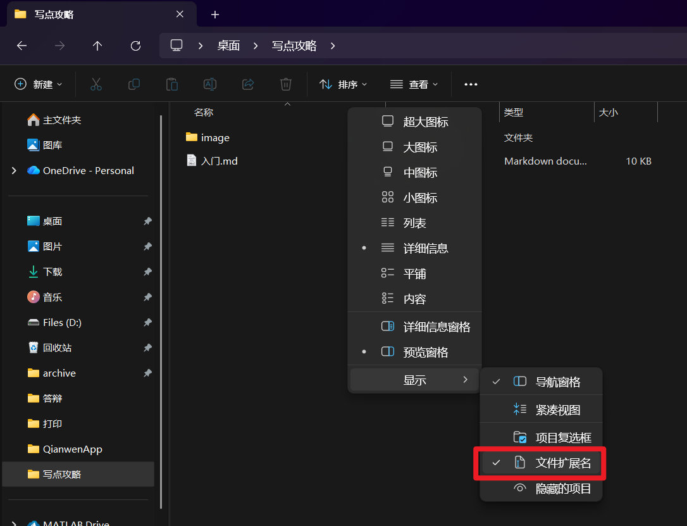Click the Copy icon in toolbar
The height and width of the screenshot is (526, 687).
pos(134,84)
